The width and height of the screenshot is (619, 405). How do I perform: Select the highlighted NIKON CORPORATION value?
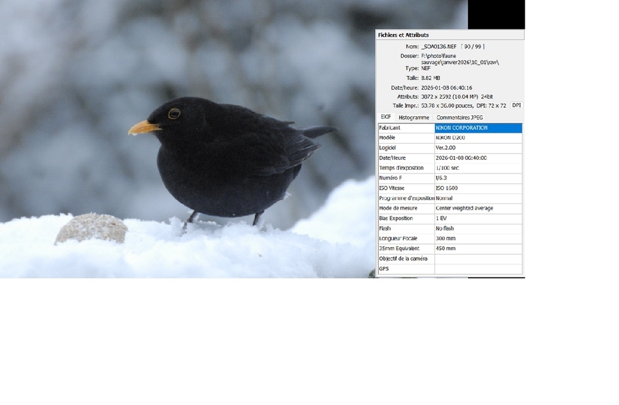[x=478, y=128]
